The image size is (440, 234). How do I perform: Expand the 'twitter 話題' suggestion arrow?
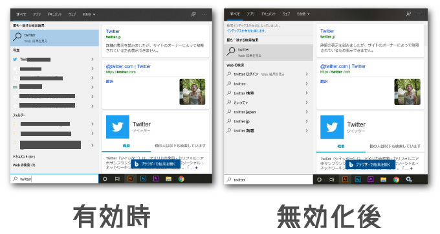(307, 130)
